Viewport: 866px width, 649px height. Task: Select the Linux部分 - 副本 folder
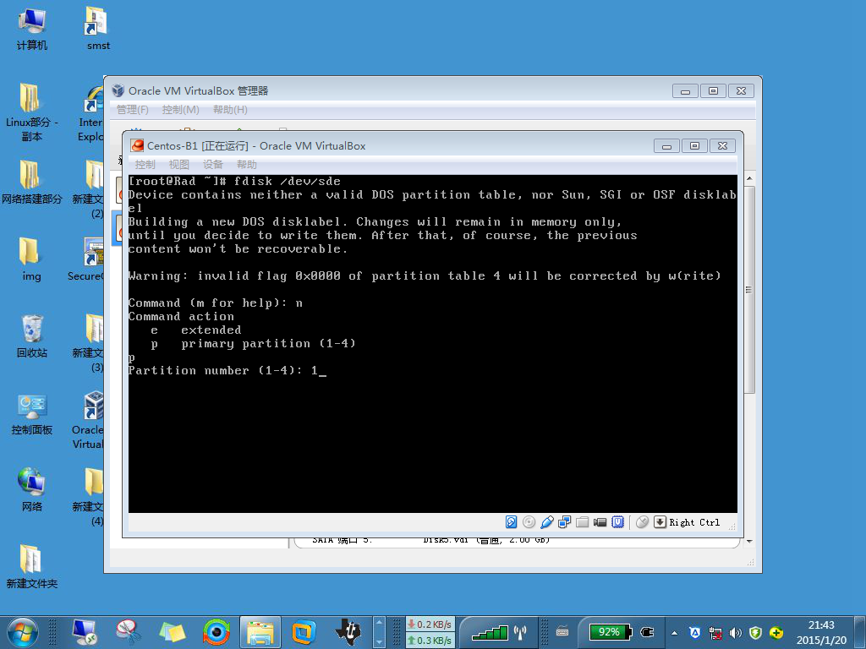pos(32,112)
